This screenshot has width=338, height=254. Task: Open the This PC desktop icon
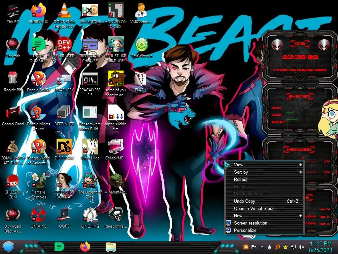pos(13,13)
